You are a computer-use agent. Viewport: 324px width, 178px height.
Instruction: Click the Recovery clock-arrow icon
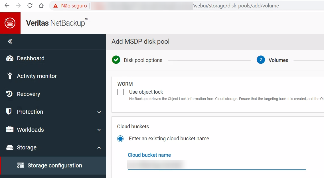[x=10, y=94]
